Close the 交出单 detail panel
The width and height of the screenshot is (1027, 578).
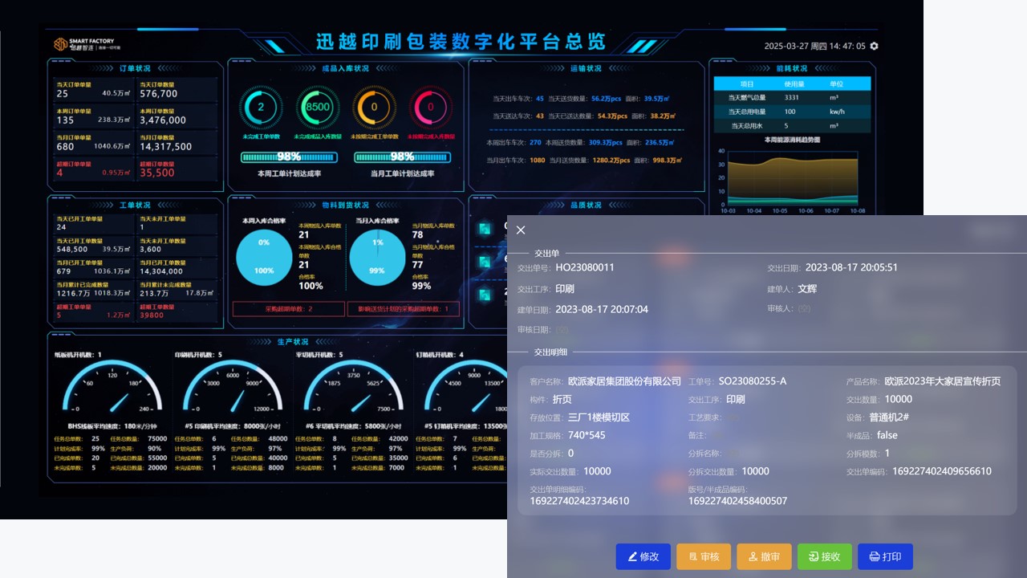(x=521, y=230)
